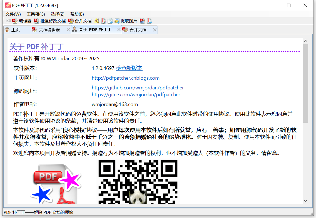The width and height of the screenshot is (316, 218).
Task: Close the 关于 PDF 补丁丁 tab
Action: 119,29
